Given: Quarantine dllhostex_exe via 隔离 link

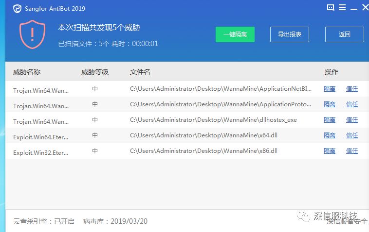Looking at the screenshot, I should (x=330, y=119).
